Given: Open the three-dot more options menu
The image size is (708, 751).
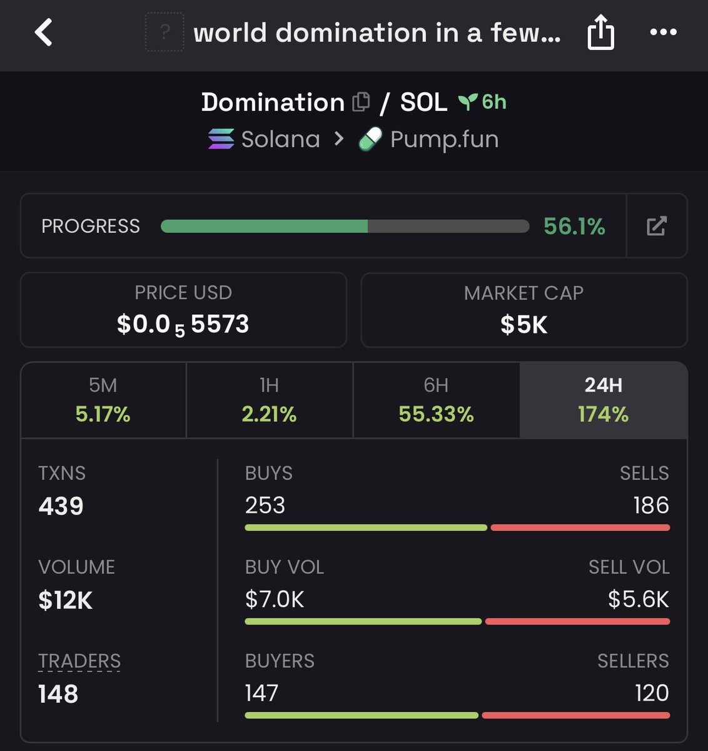Looking at the screenshot, I should (x=664, y=32).
